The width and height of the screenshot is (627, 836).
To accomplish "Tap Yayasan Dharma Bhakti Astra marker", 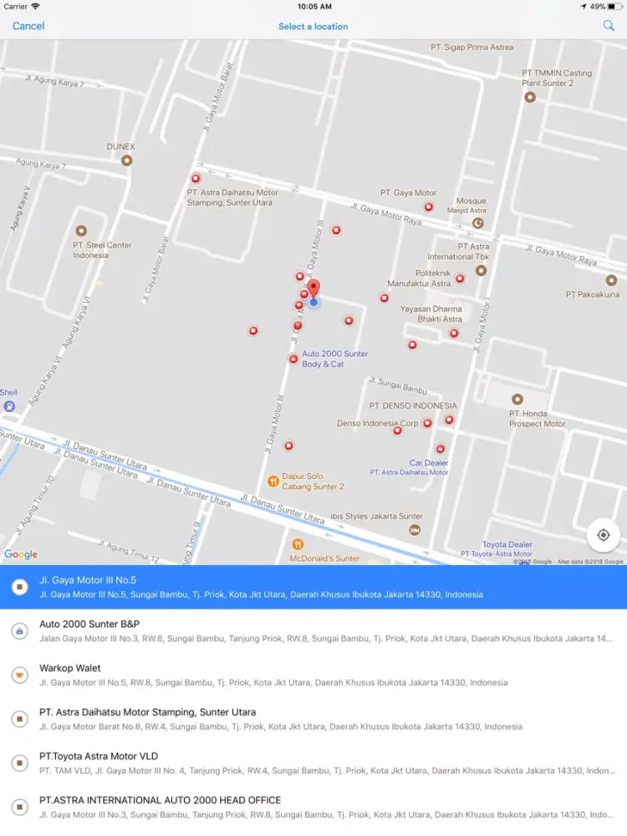I will point(454,334).
